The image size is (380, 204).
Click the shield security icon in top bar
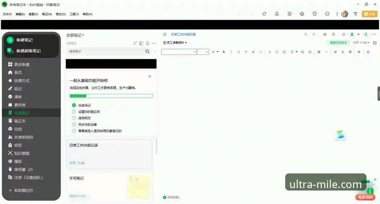pyautogui.click(x=315, y=14)
